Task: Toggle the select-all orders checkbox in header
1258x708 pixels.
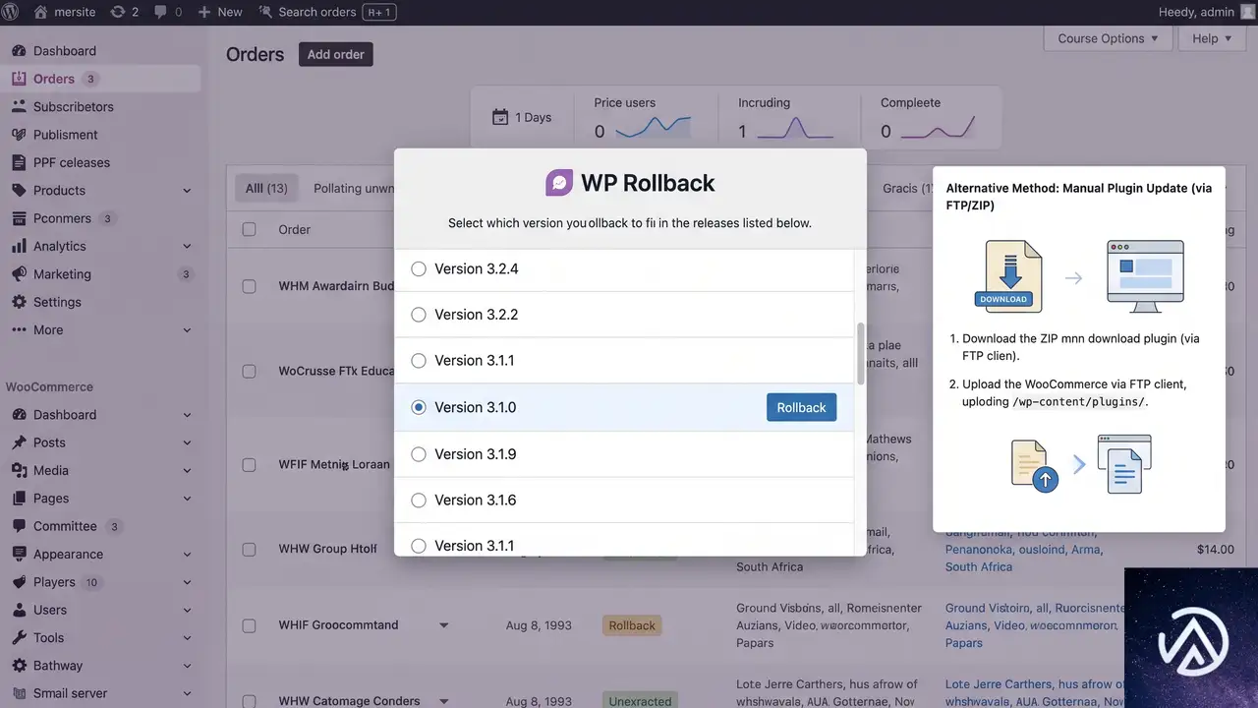Action: coord(249,229)
